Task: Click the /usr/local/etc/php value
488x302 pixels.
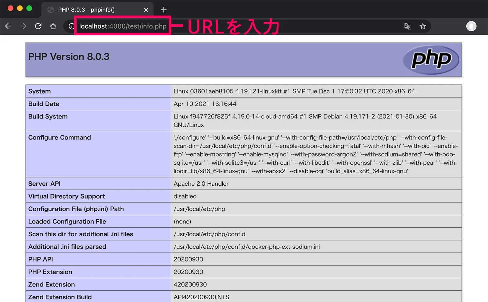Action: click(x=199, y=209)
